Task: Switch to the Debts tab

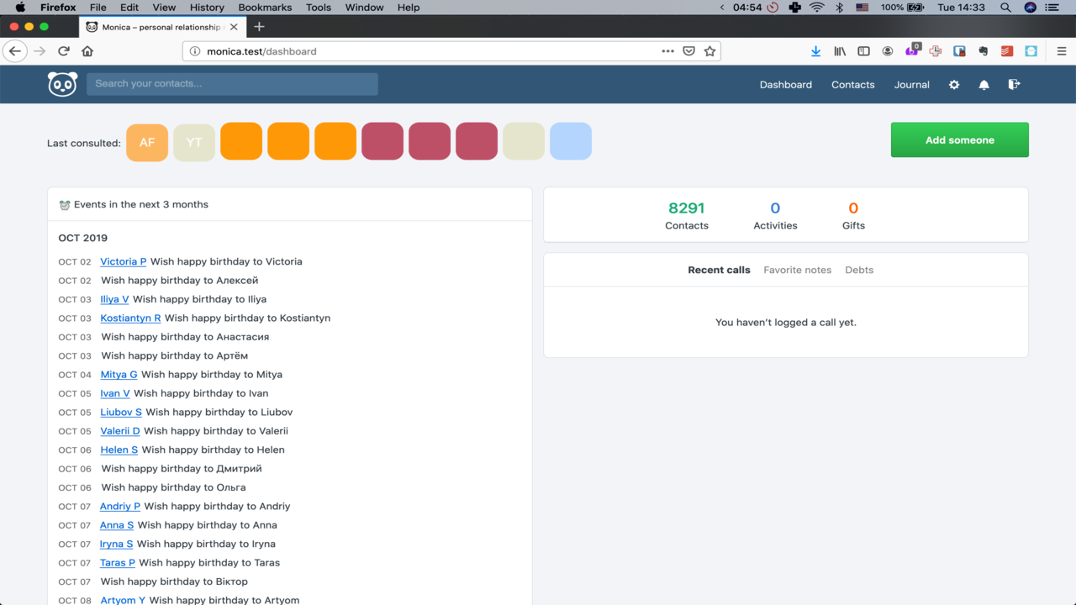Action: (x=859, y=270)
